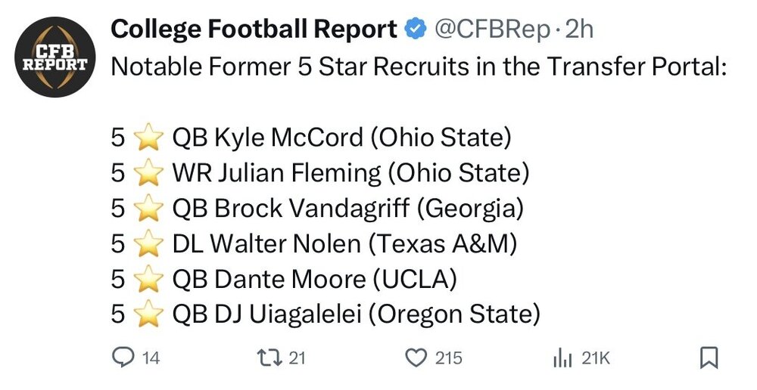Like the tweet with the heart icon
The width and height of the screenshot is (757, 390).
[415, 358]
